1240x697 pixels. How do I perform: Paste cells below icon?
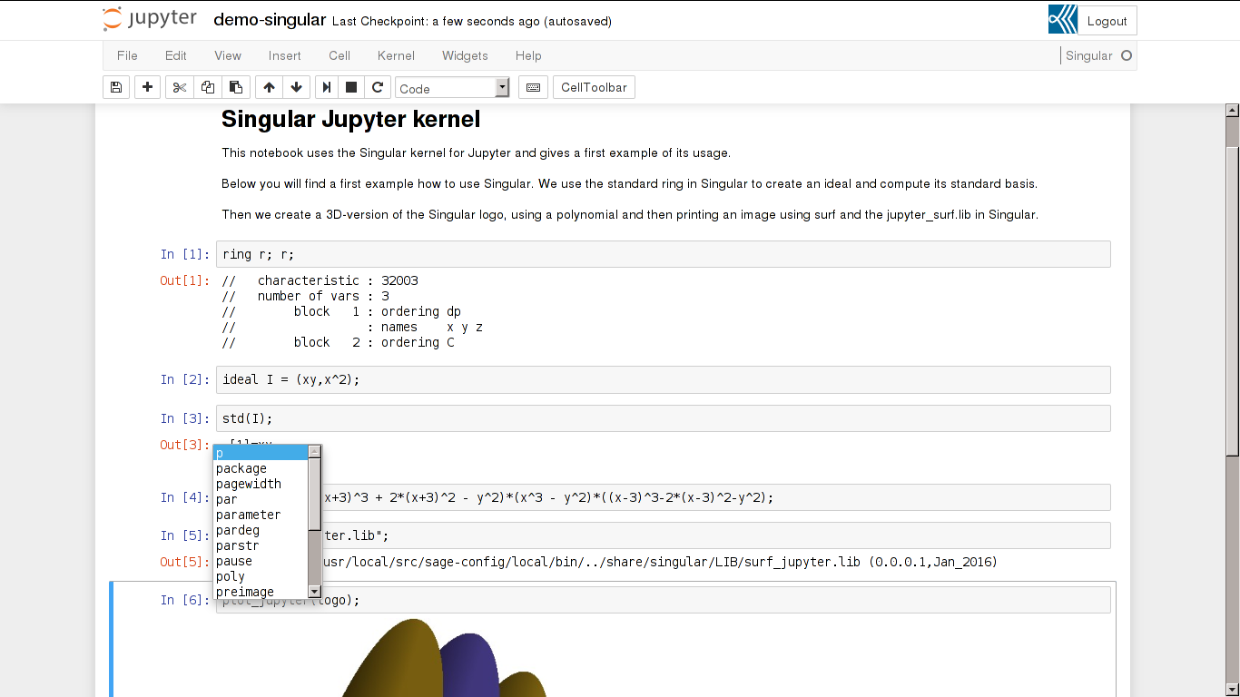pyautogui.click(x=236, y=87)
